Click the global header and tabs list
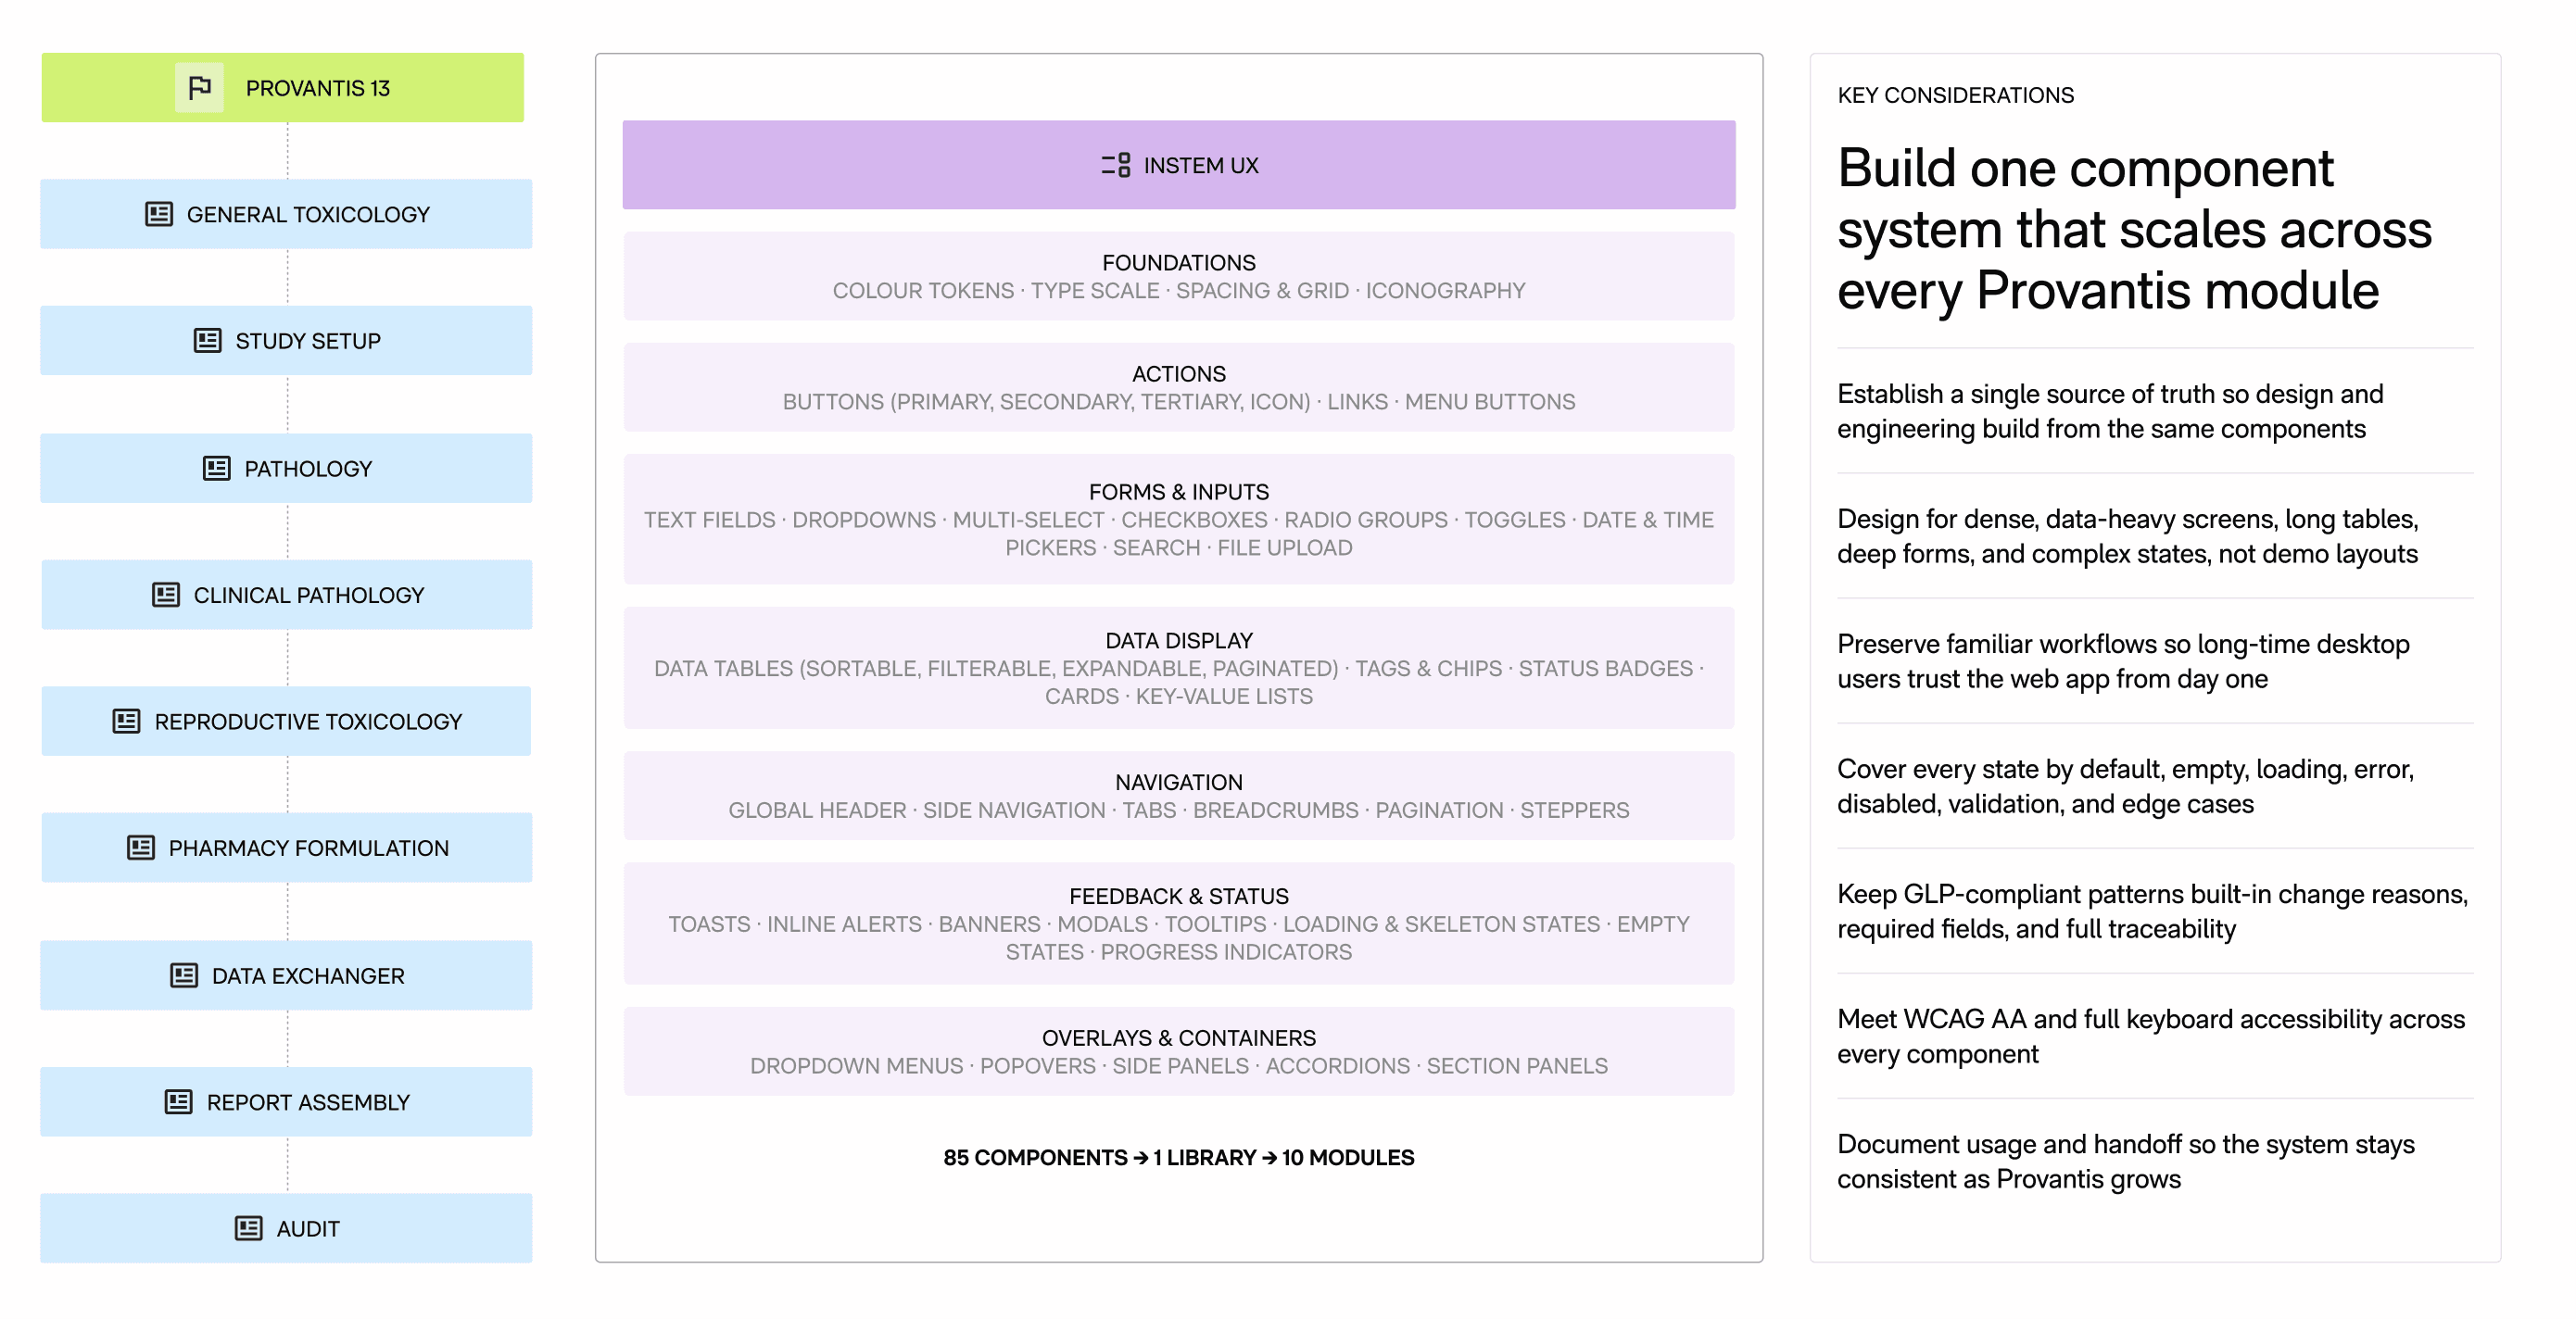Viewport: 2576px width, 1319px height. point(1179,810)
